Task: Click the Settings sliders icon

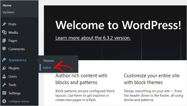Action: [4, 93]
